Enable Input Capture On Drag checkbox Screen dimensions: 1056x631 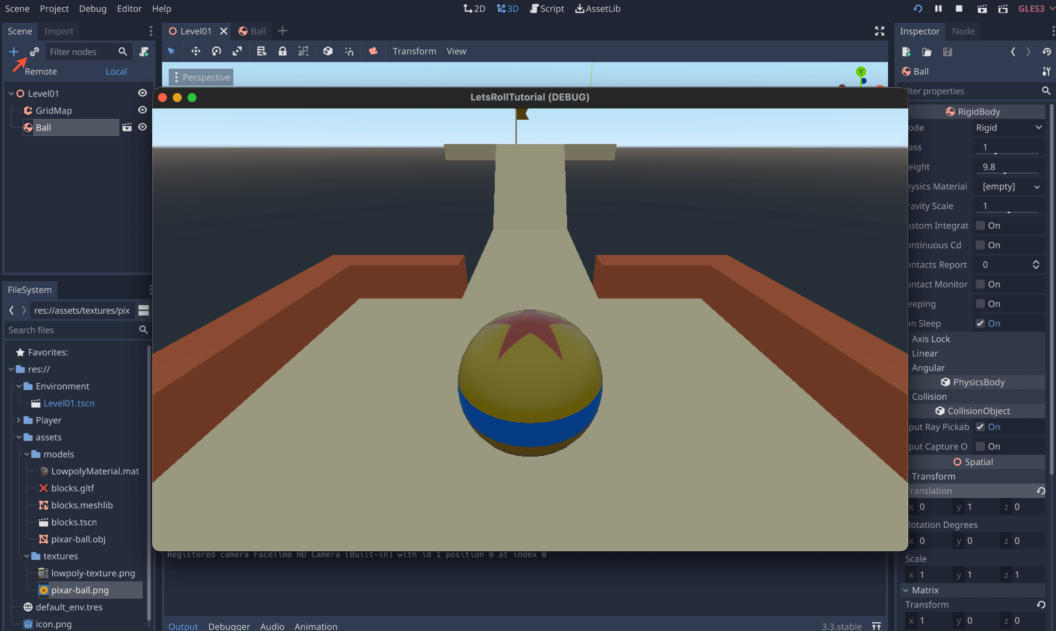coord(980,446)
